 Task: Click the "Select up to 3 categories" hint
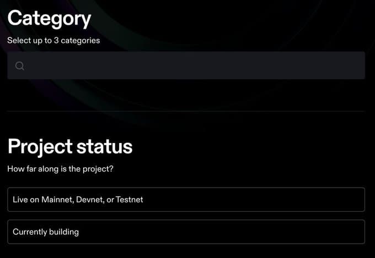53,40
